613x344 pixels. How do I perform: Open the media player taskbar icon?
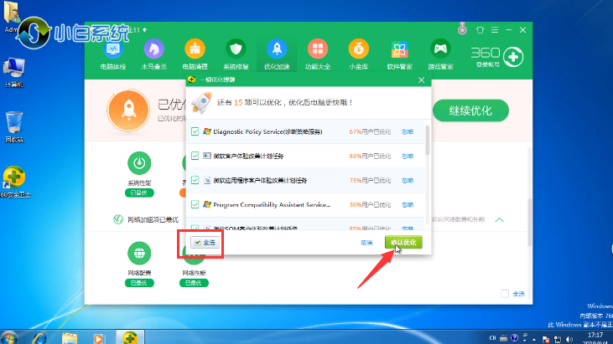98,338
